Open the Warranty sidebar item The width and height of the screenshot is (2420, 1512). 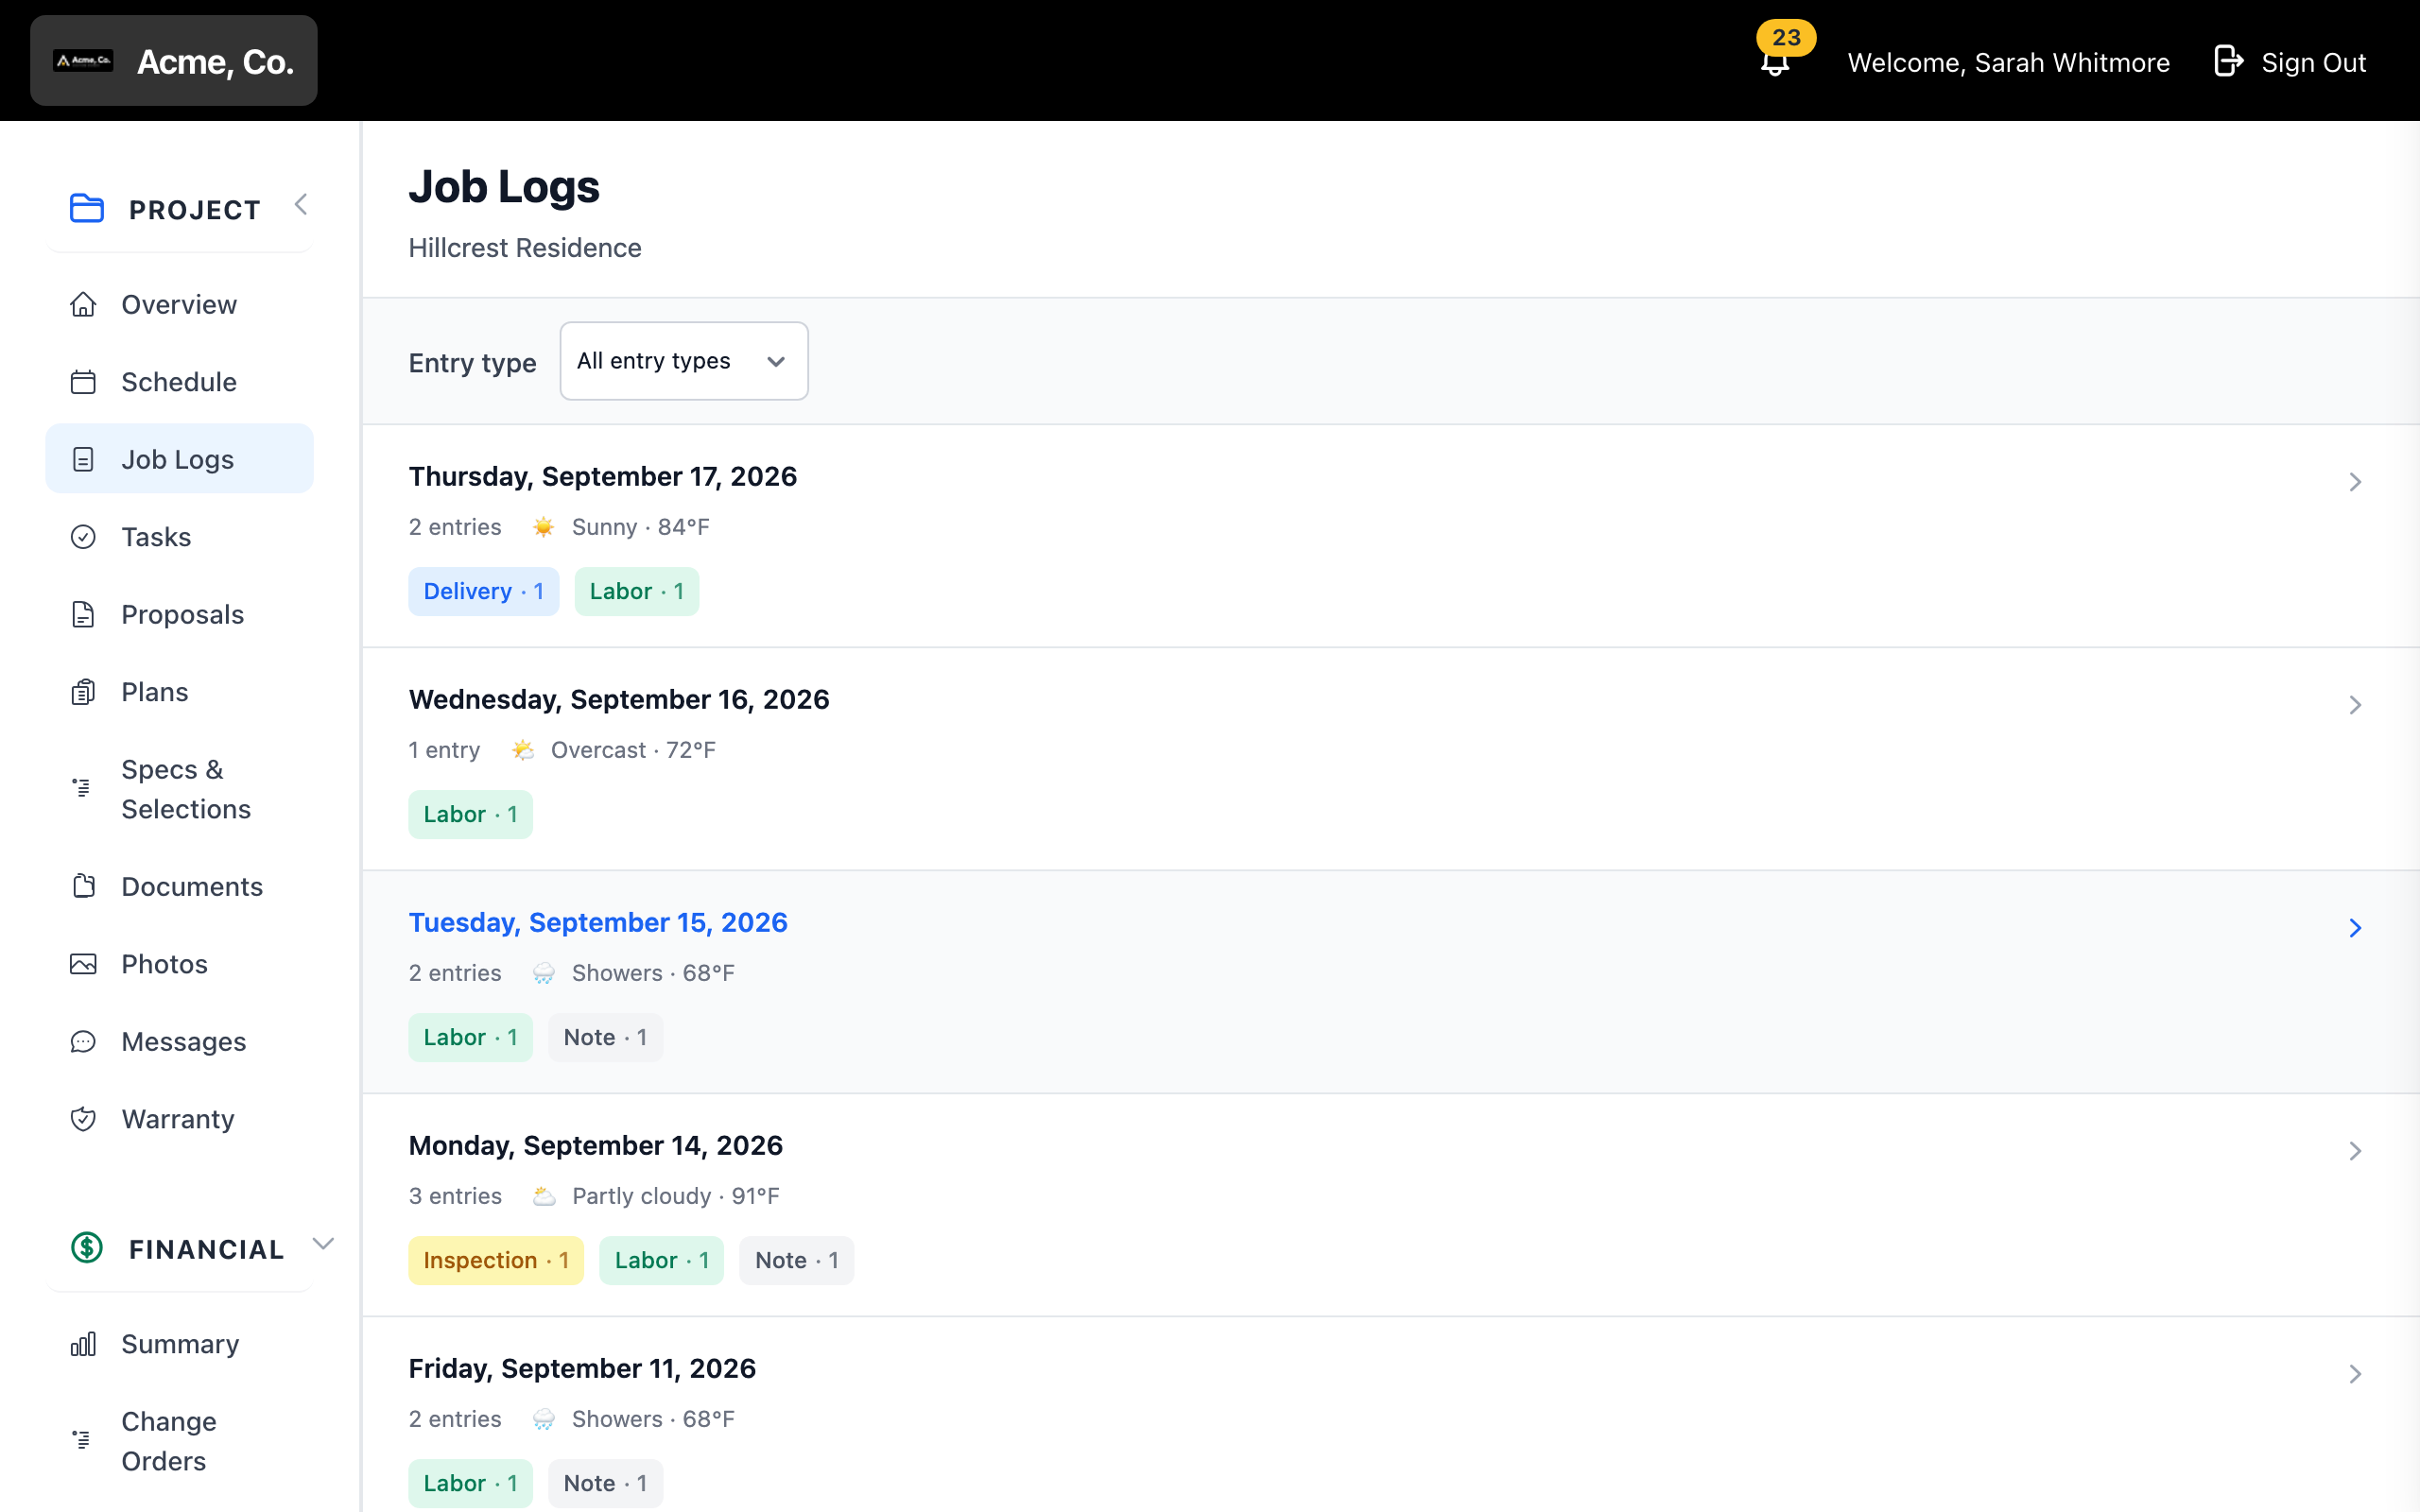click(x=180, y=1119)
